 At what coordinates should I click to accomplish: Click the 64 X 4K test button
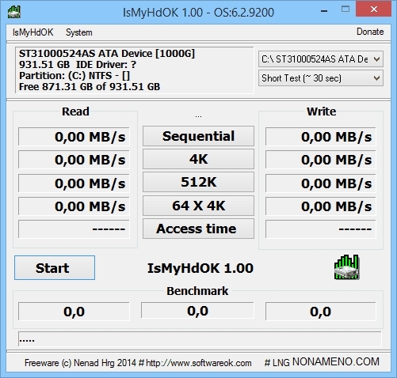pyautogui.click(x=198, y=206)
